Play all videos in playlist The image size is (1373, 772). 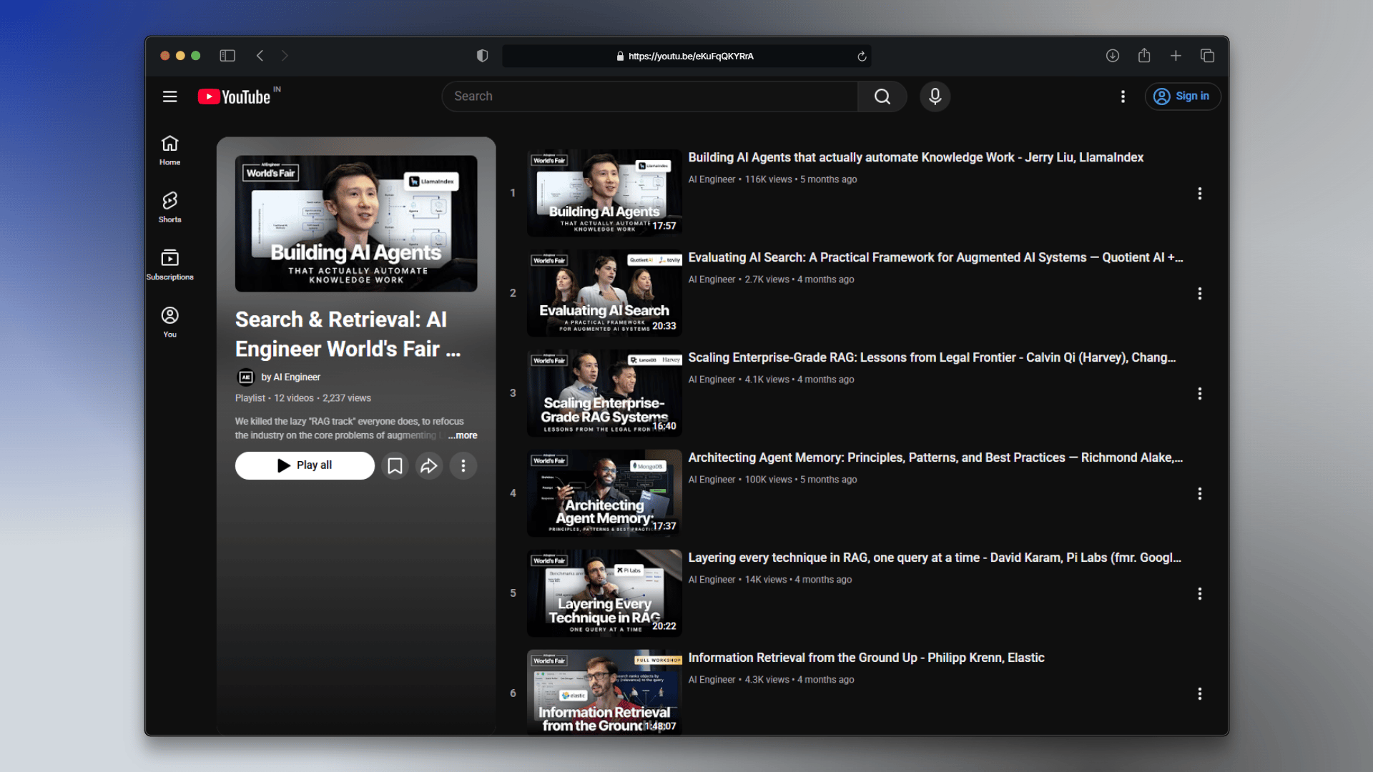point(305,466)
